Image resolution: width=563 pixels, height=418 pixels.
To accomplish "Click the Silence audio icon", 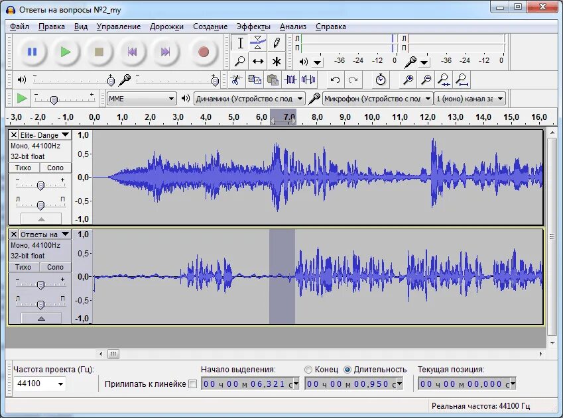I will (308, 79).
